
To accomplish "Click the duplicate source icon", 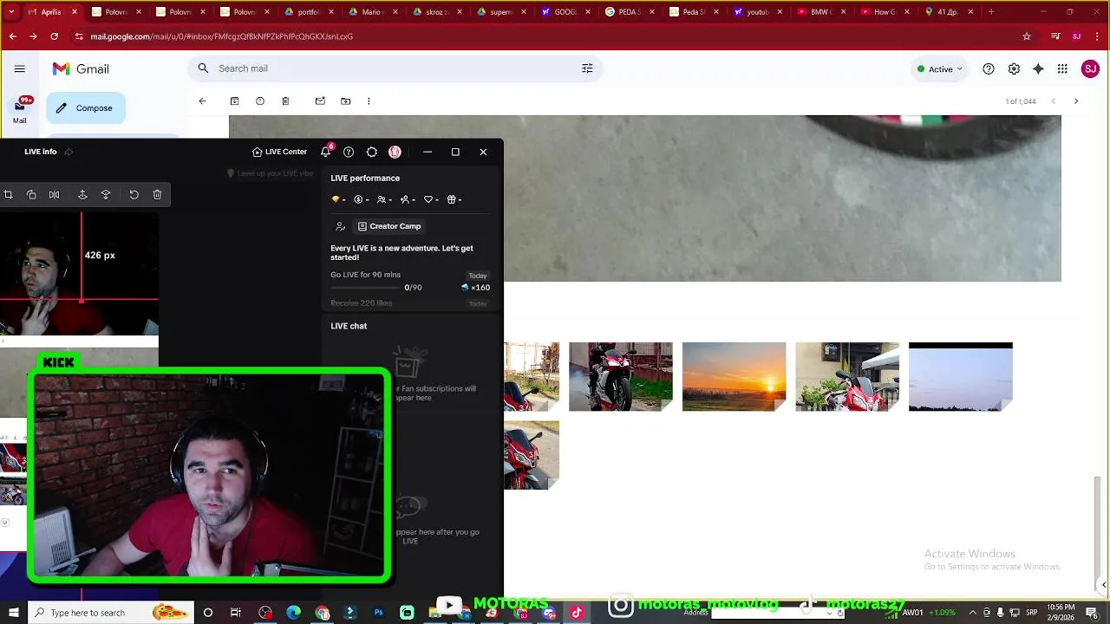I will [x=31, y=195].
